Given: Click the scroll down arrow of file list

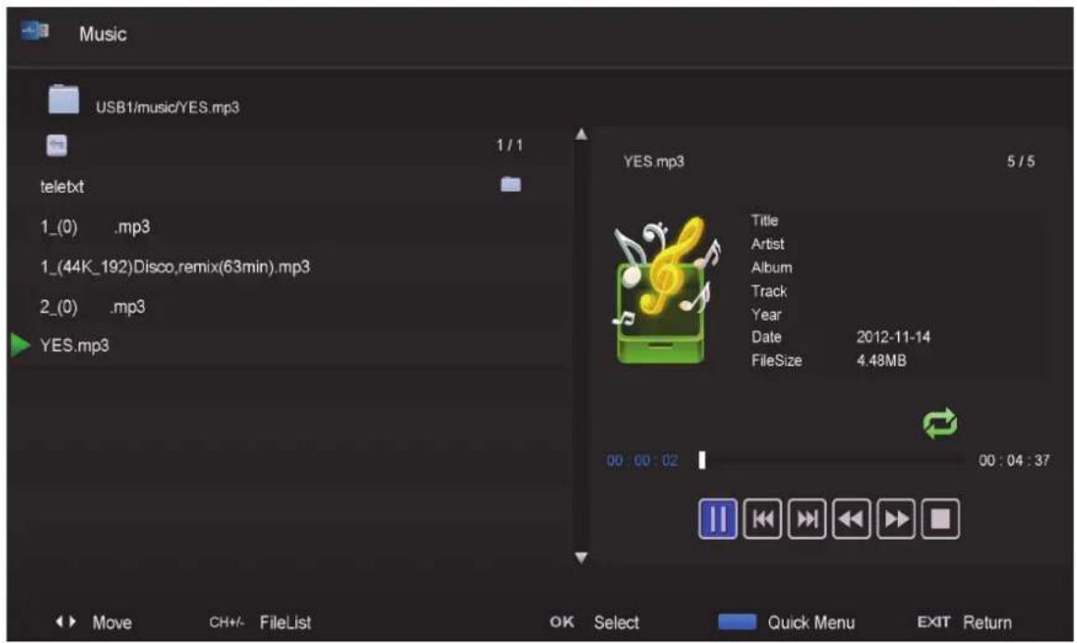Looking at the screenshot, I should click(x=581, y=557).
